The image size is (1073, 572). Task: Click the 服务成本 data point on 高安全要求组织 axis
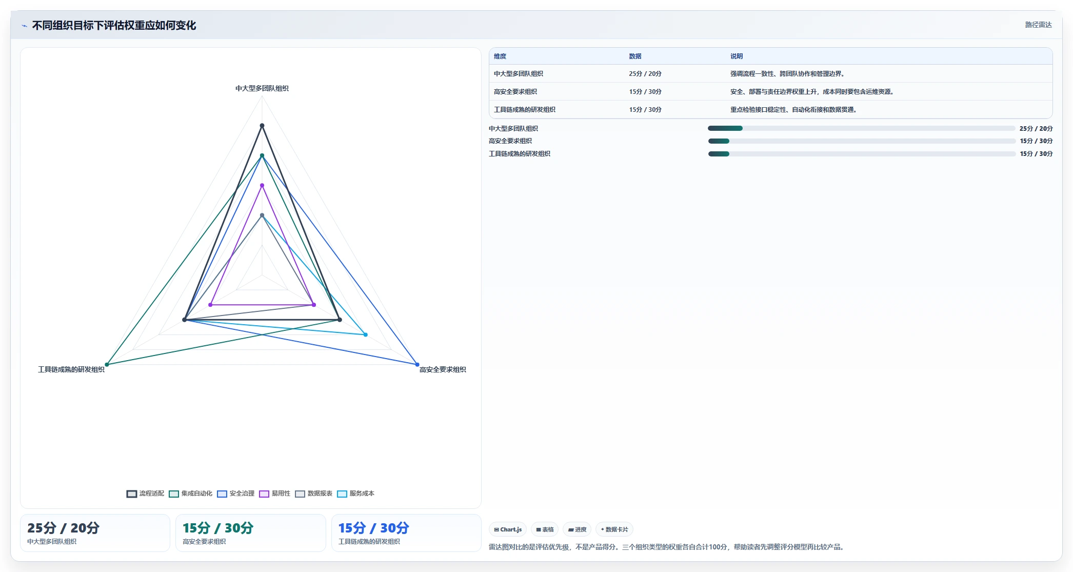366,334
